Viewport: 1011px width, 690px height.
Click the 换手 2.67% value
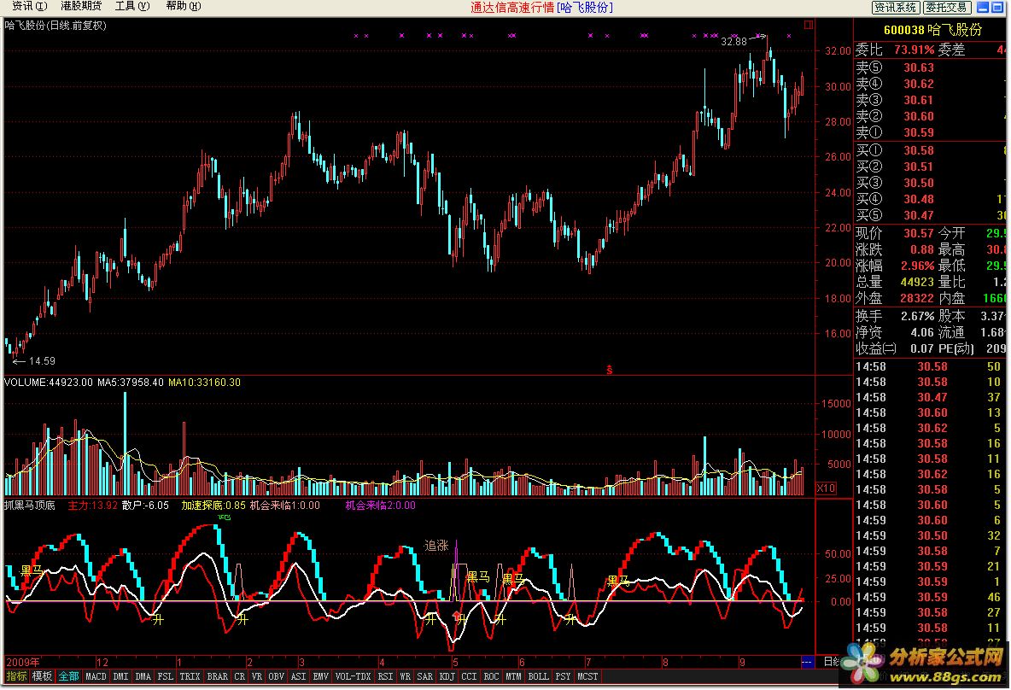(918, 316)
